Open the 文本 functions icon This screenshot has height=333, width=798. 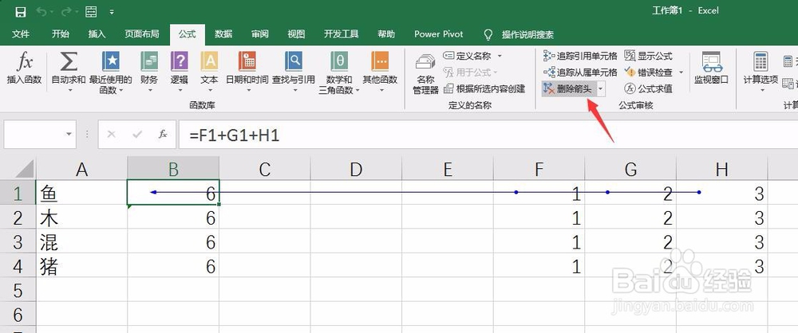tap(209, 61)
